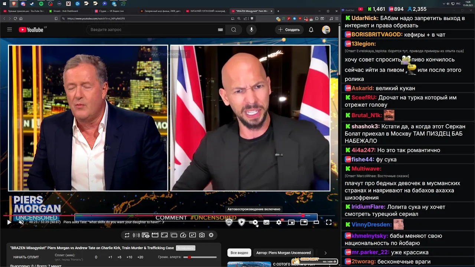This screenshot has width=475, height=267.
Task: Click the search magnifier button
Action: pyautogui.click(x=233, y=30)
